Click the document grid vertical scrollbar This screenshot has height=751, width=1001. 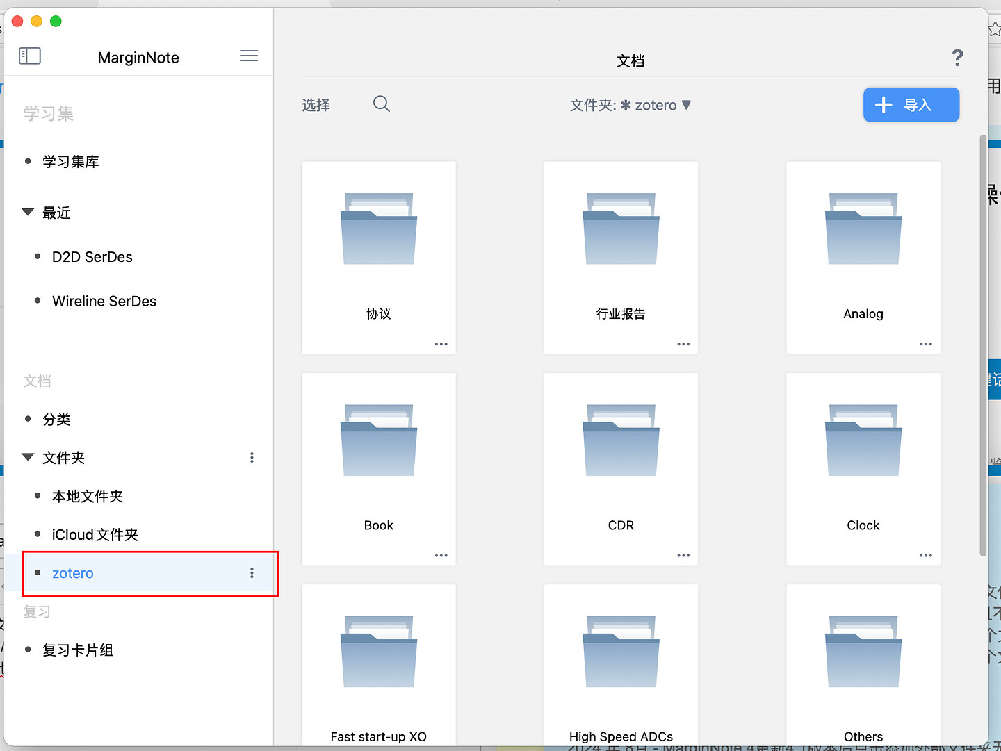click(x=983, y=345)
